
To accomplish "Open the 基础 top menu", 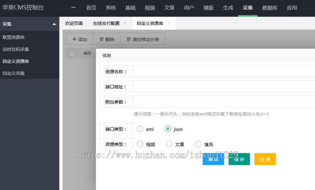I will tap(130, 8).
